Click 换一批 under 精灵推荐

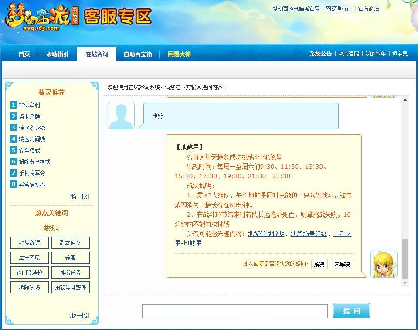pos(79,196)
